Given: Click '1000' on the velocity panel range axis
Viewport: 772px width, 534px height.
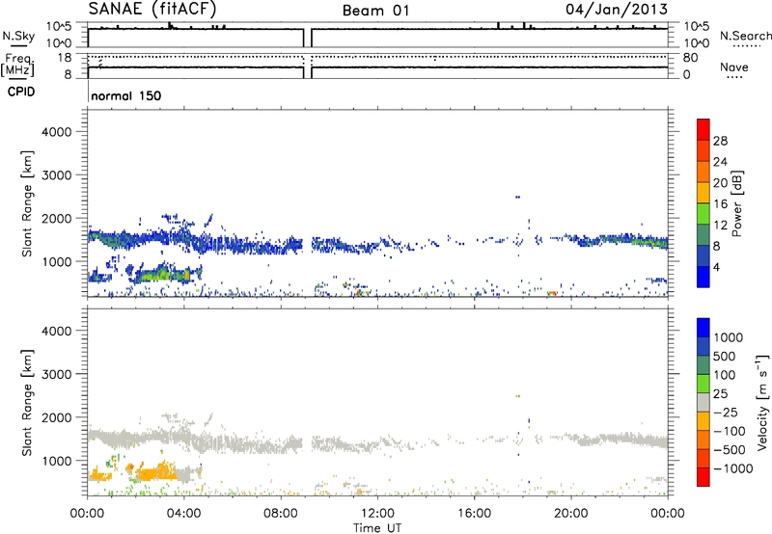Looking at the screenshot, I should pyautogui.click(x=56, y=461).
